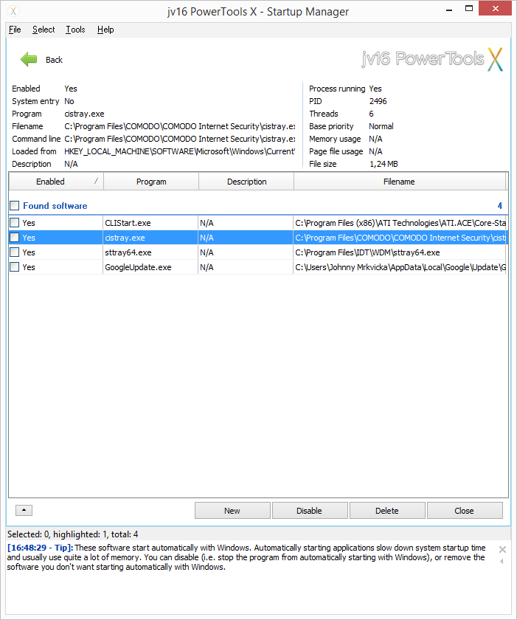Click the group count number 4
Viewport: 517px width, 620px height.
(x=499, y=206)
